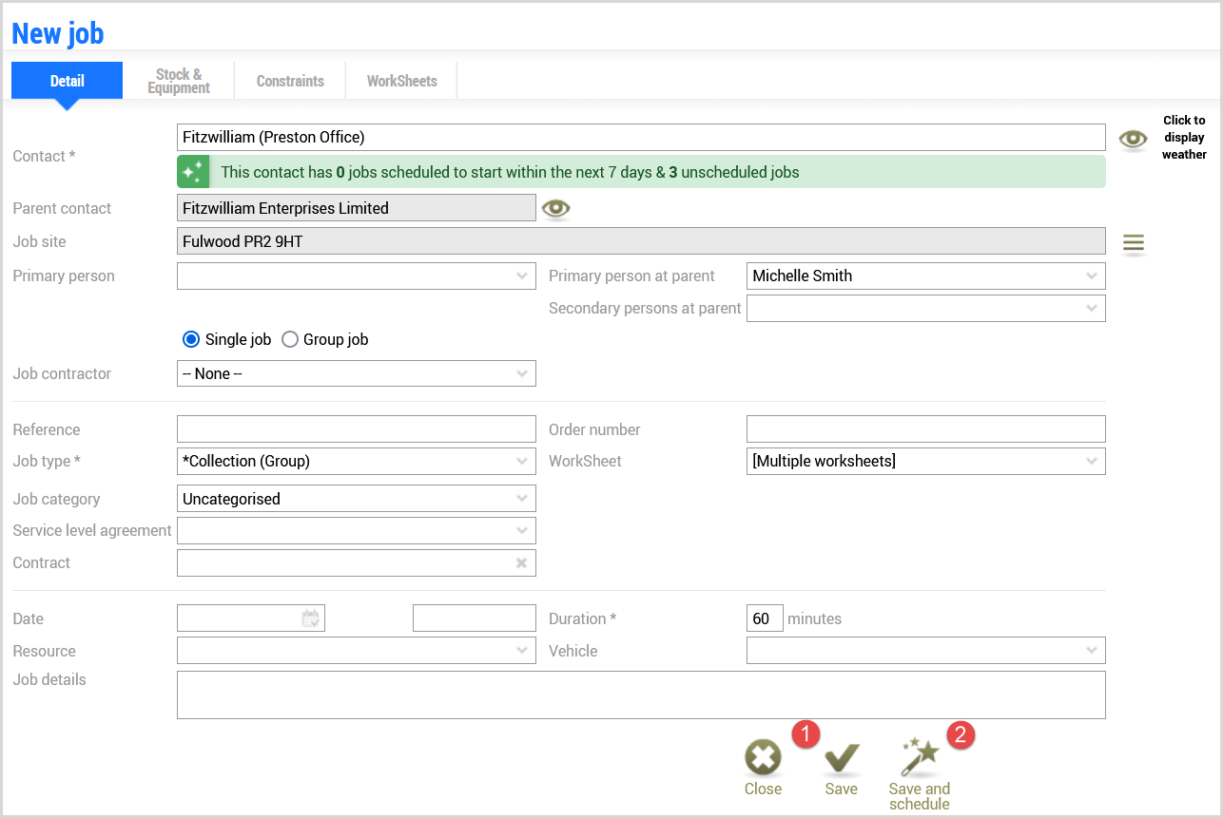Open the WorkSheet dropdown
The height and width of the screenshot is (818, 1223).
click(x=926, y=461)
